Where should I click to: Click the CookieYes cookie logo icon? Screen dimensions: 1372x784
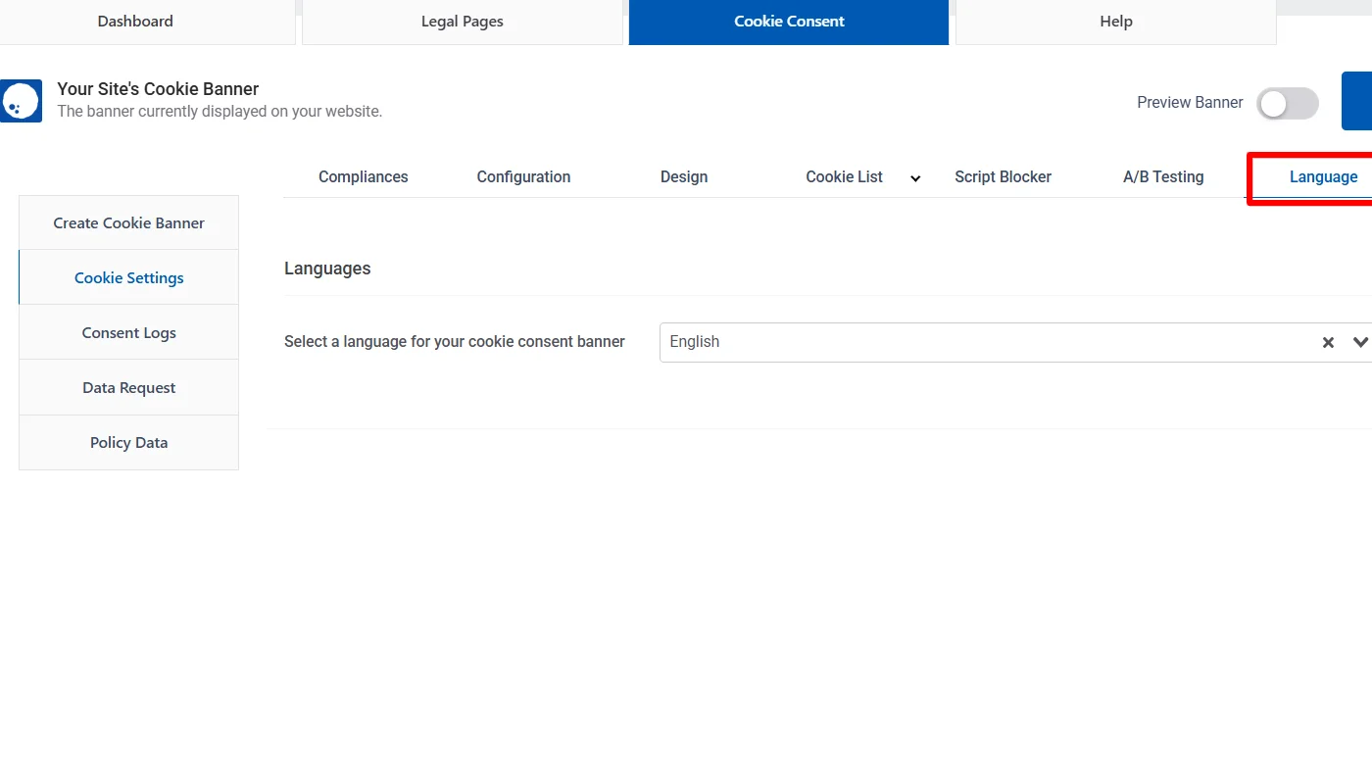point(21,101)
